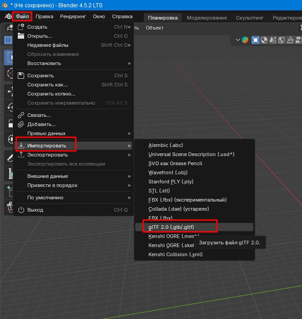Screen dimensions: 302x319
Task: Click the chain link icon beside Связать
Action: pos(21,115)
